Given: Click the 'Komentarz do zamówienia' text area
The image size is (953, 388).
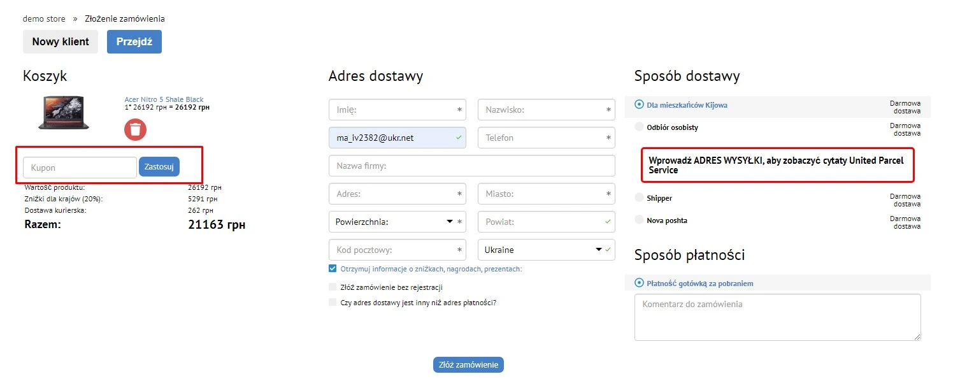Looking at the screenshot, I should click(777, 317).
